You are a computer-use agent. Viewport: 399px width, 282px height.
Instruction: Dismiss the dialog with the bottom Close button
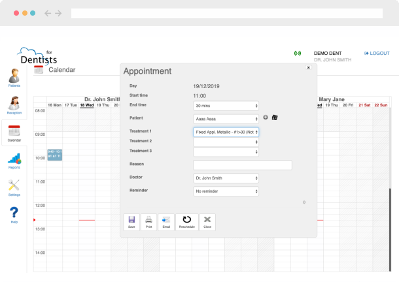207,221
